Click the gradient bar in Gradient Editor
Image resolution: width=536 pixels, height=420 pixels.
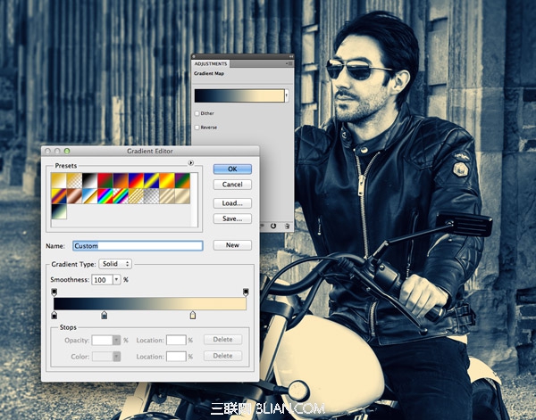click(x=150, y=304)
